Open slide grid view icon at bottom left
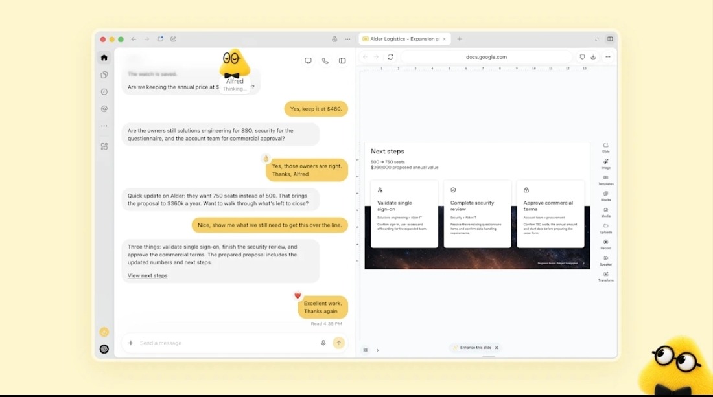713x397 pixels. 366,350
